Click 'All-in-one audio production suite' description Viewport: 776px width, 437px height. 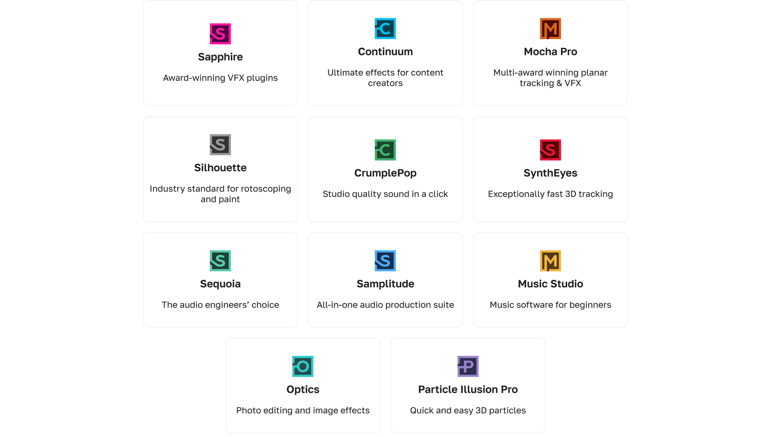[385, 305]
